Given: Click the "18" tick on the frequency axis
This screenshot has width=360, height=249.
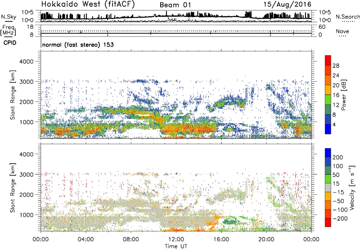Looking at the screenshot, I should pos(30,27).
